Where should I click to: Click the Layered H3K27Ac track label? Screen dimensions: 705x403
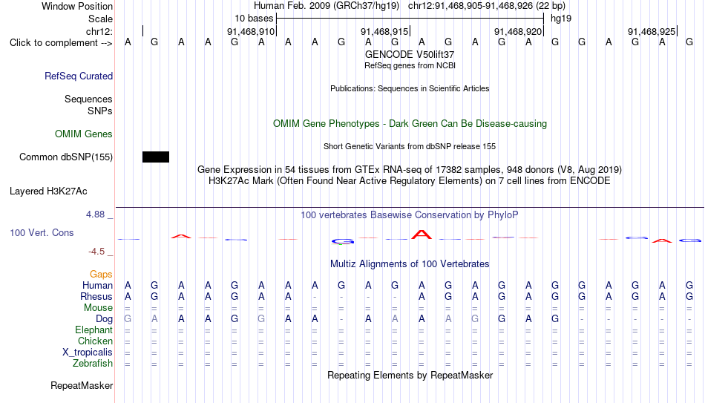(x=48, y=191)
